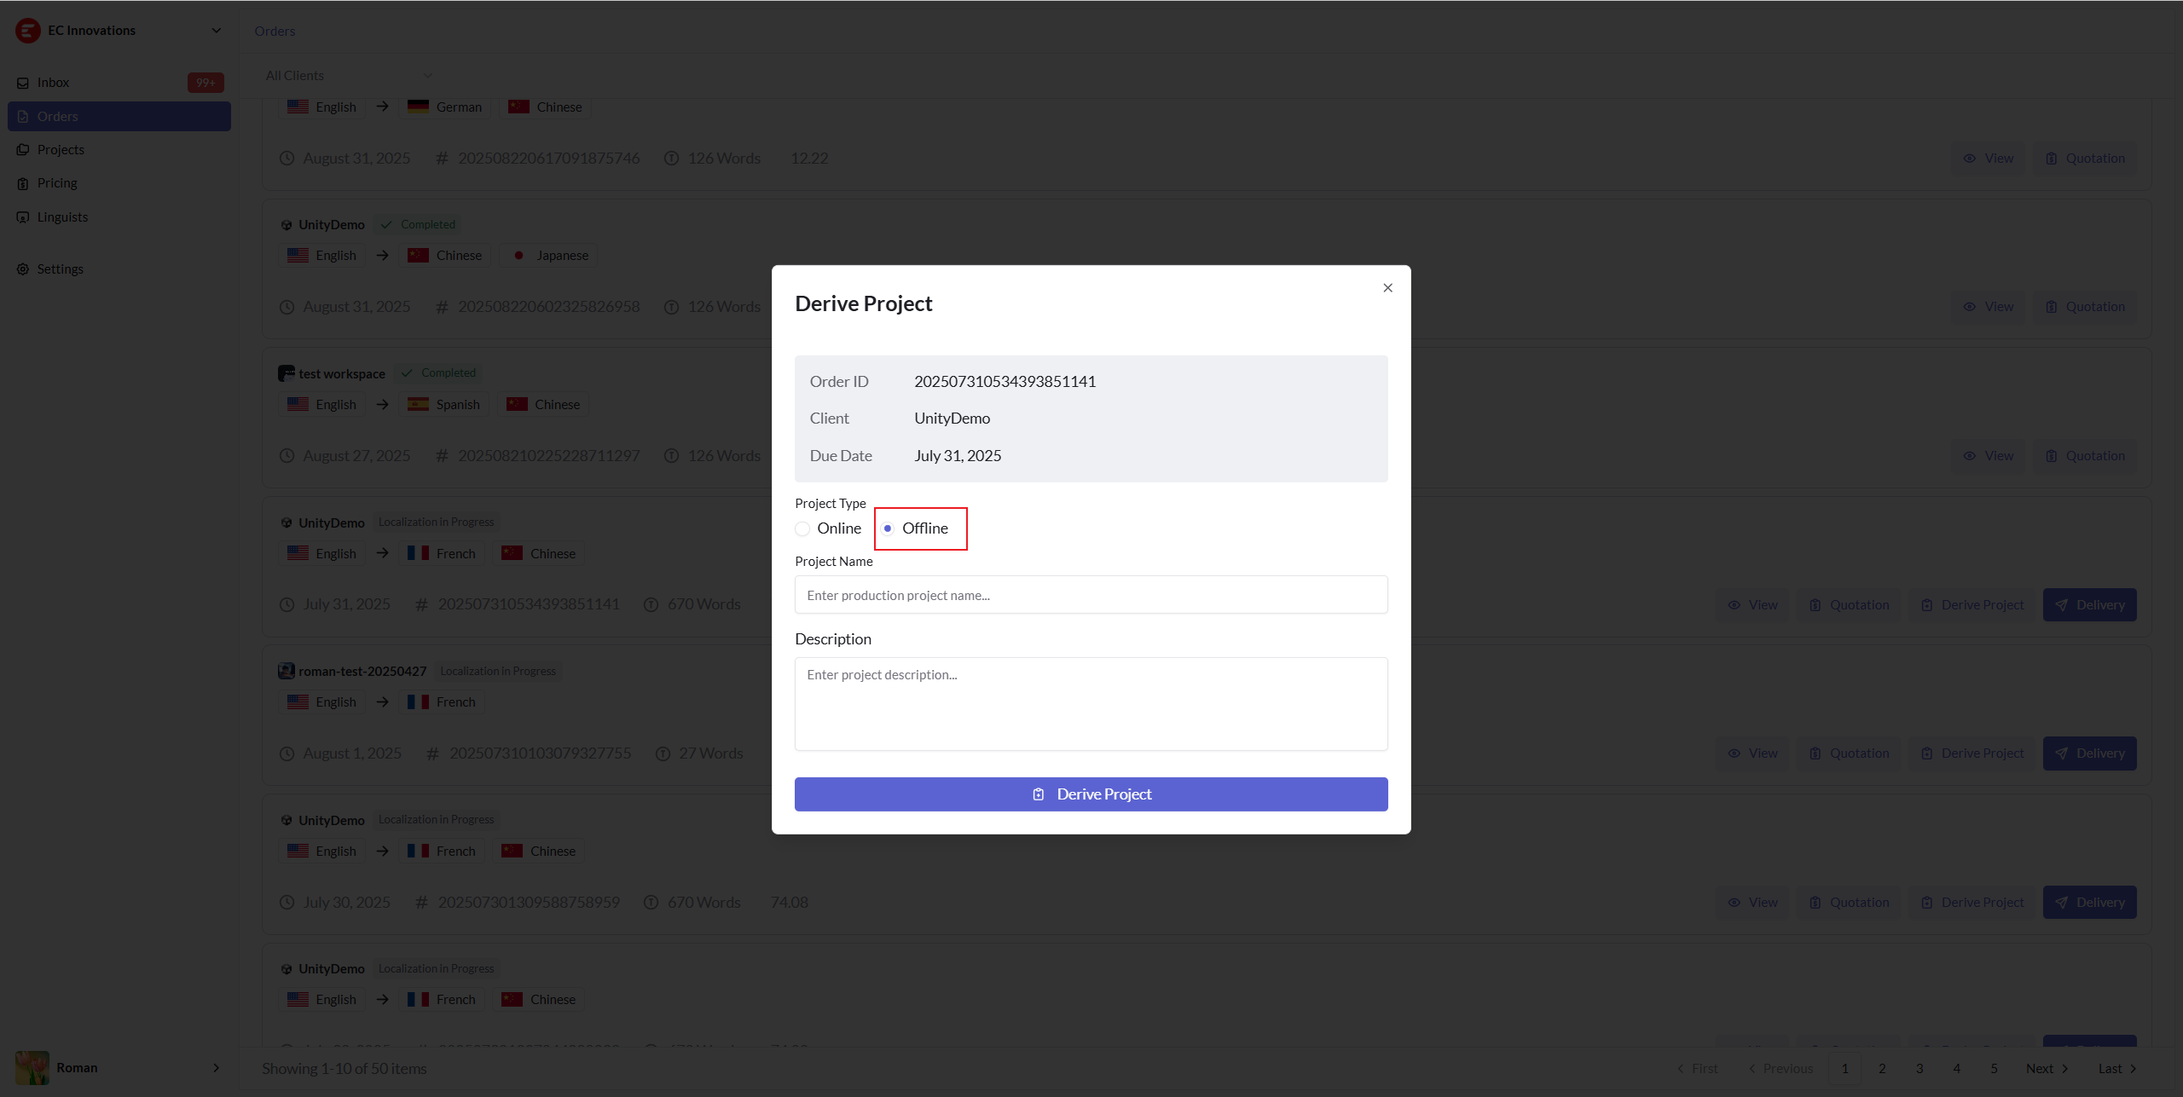
Task: Go to pagination page 3
Action: (1920, 1069)
